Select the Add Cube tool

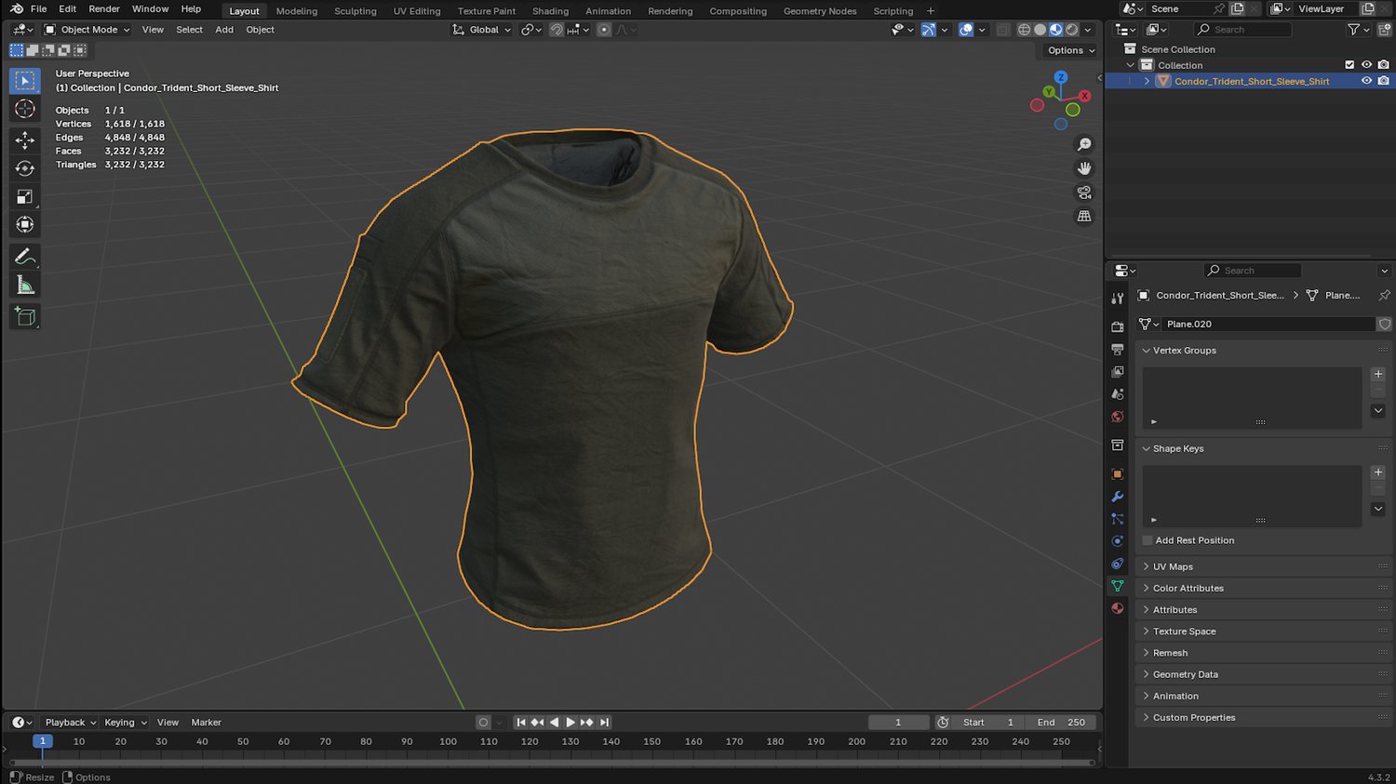tap(25, 317)
